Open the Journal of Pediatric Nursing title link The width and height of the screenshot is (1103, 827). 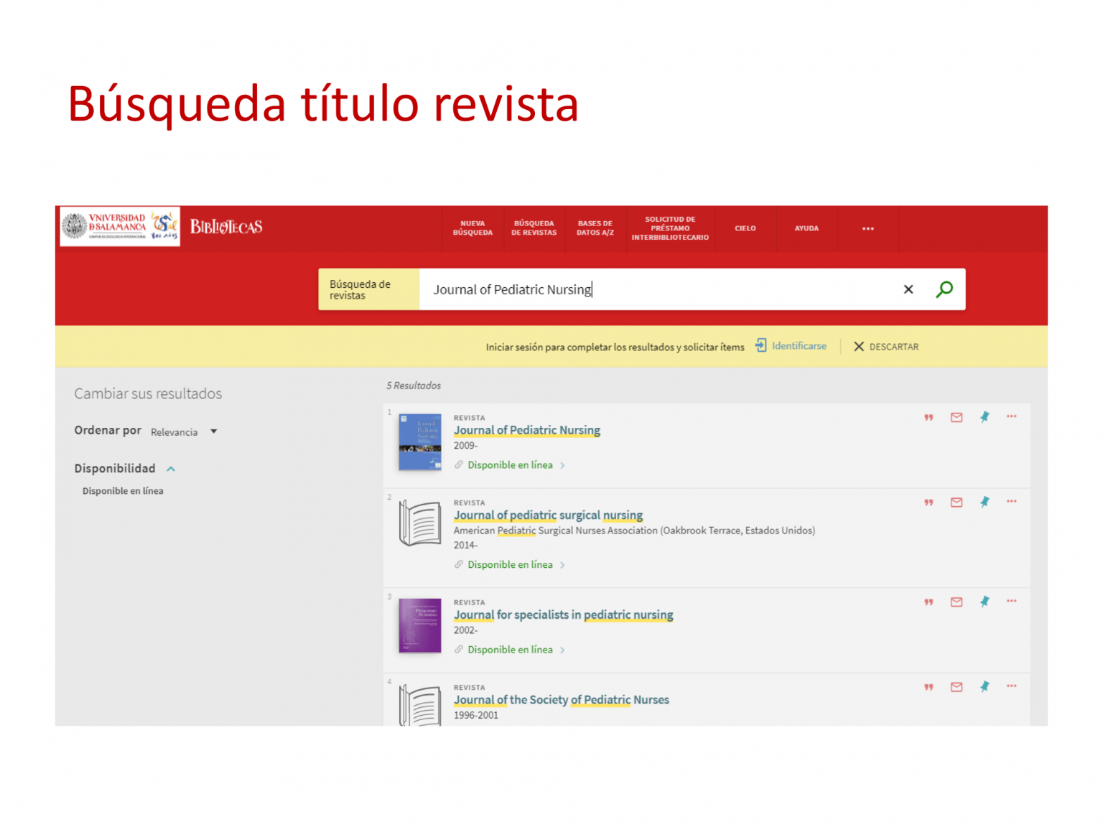click(x=527, y=430)
